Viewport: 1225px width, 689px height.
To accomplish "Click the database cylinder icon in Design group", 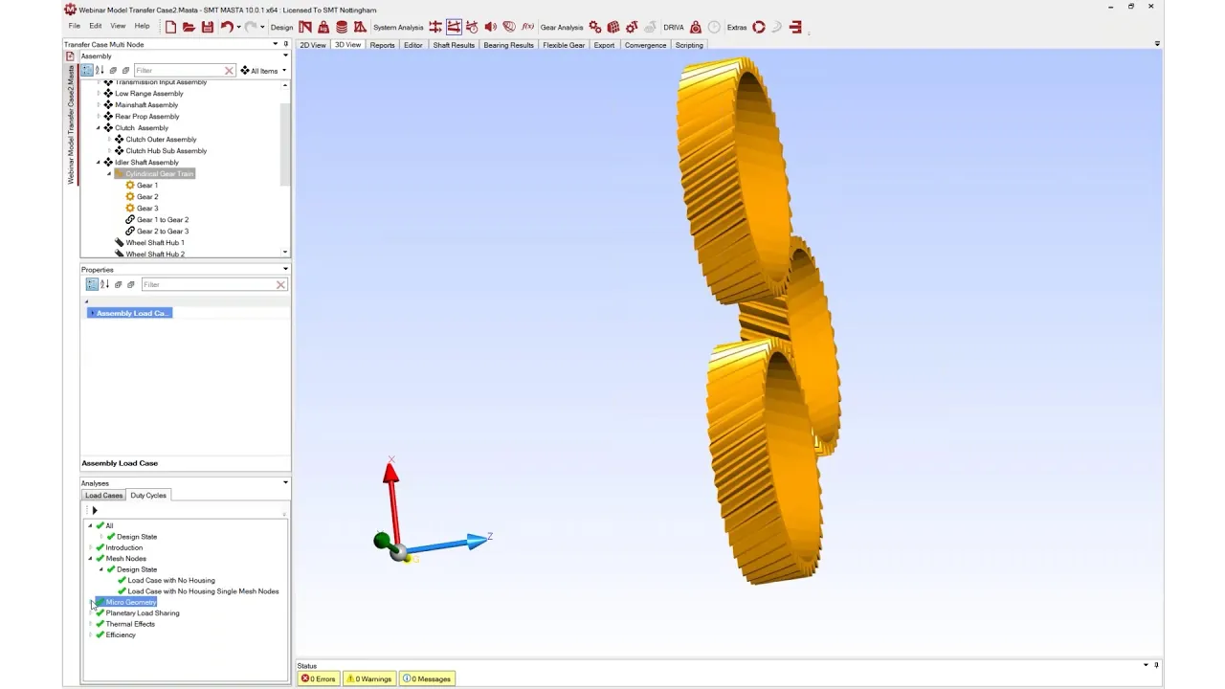I will [342, 27].
